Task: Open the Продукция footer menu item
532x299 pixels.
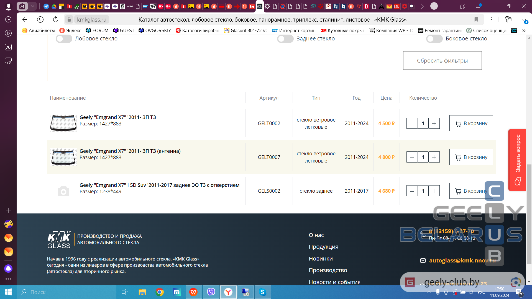Action: (323, 247)
